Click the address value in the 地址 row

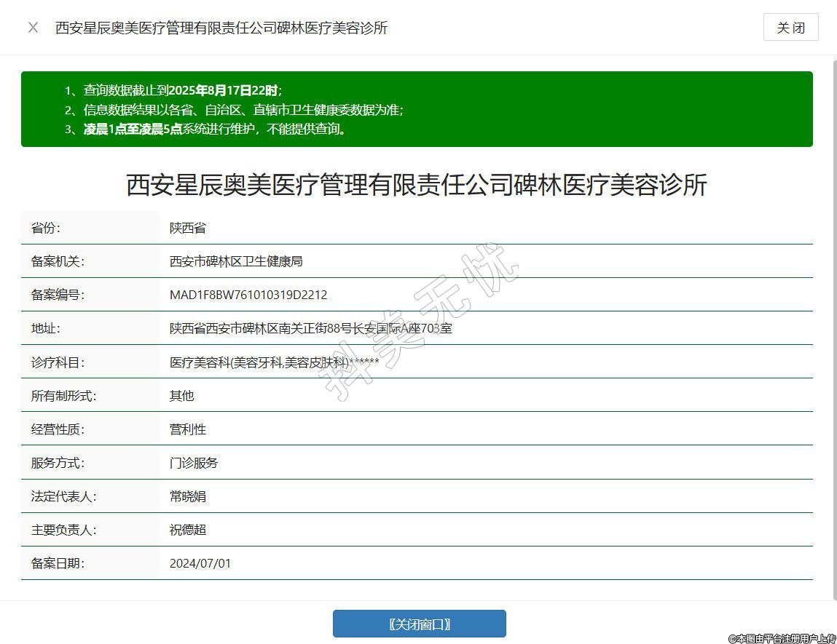tap(311, 328)
